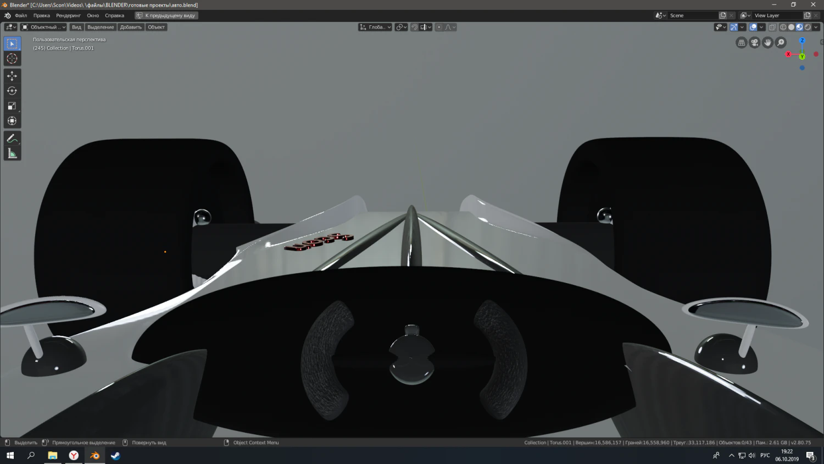Click the Zoom magnifier icon near the gizmo
The image size is (824, 464).
pos(781,42)
